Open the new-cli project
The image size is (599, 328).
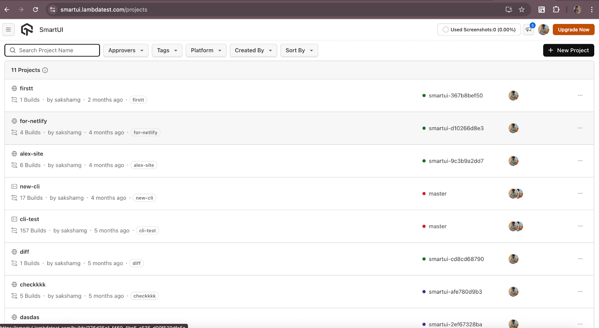(x=30, y=186)
